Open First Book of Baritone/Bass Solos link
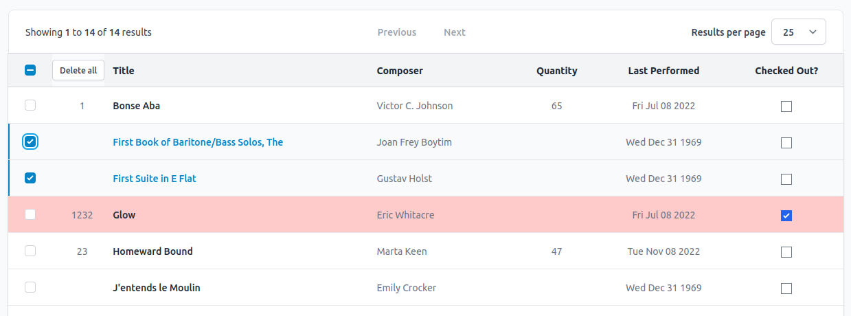 tap(198, 142)
